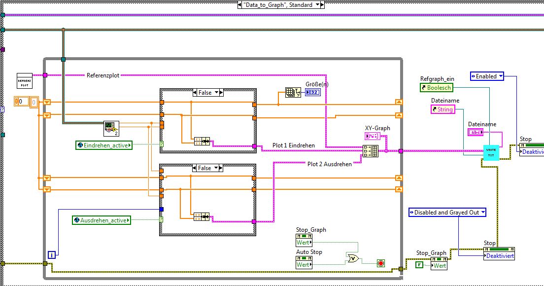Image resolution: width=544 pixels, height=286 pixels.
Task: Click the False boolean constant F
Action: coord(419,265)
